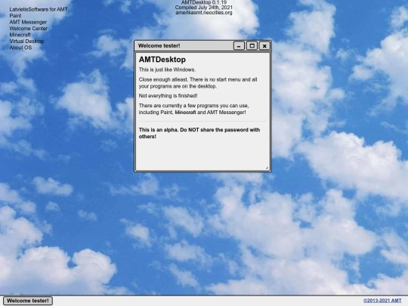Click the Compiled July 24th, 2021 text

(204, 8)
